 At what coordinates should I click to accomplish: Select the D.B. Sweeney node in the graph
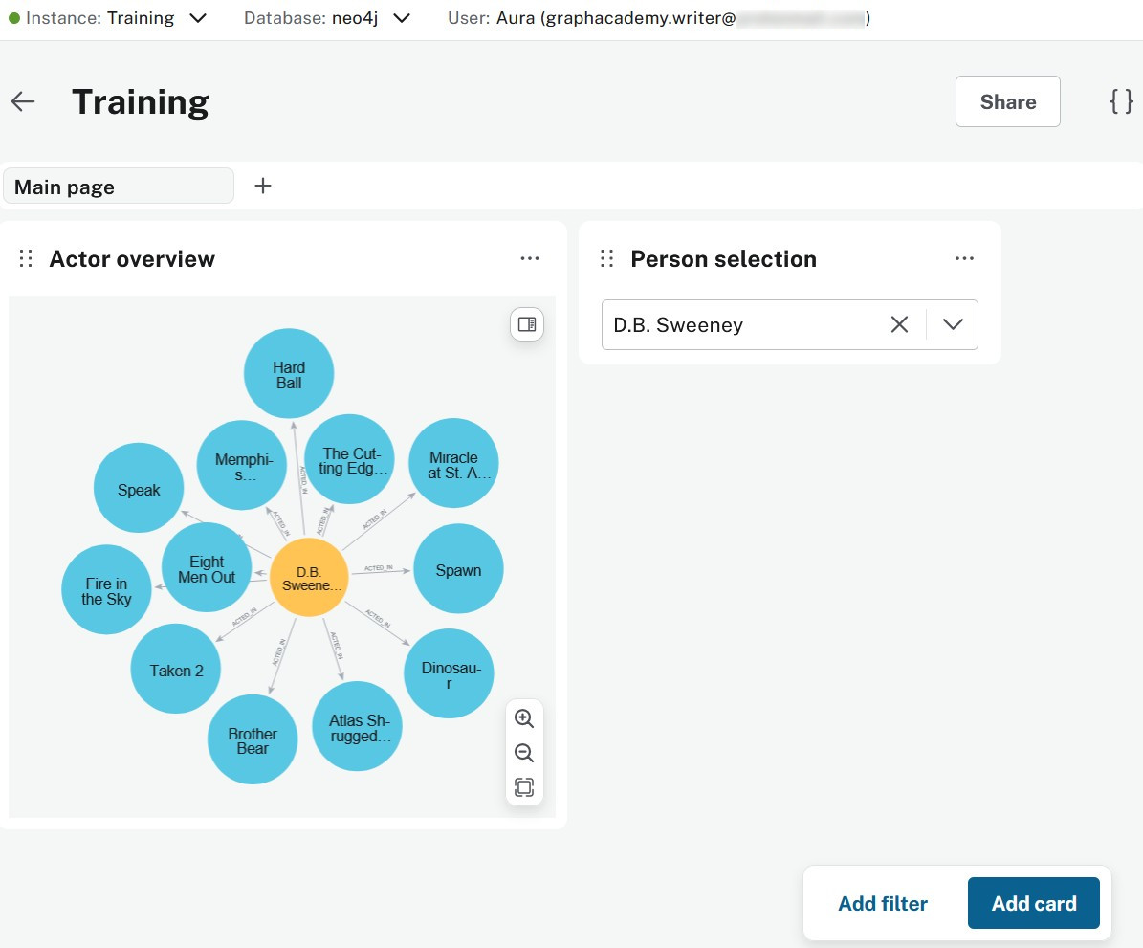tap(309, 578)
